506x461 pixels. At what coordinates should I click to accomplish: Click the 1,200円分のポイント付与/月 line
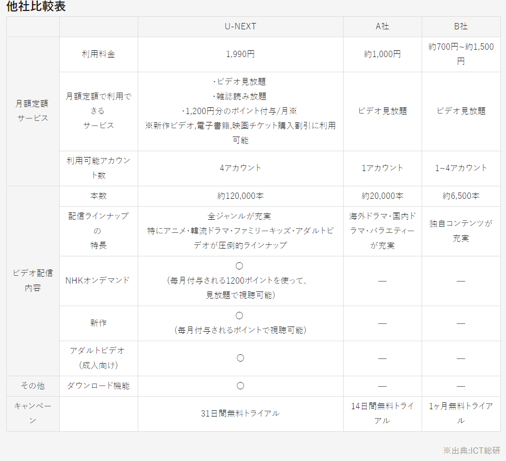(x=239, y=111)
